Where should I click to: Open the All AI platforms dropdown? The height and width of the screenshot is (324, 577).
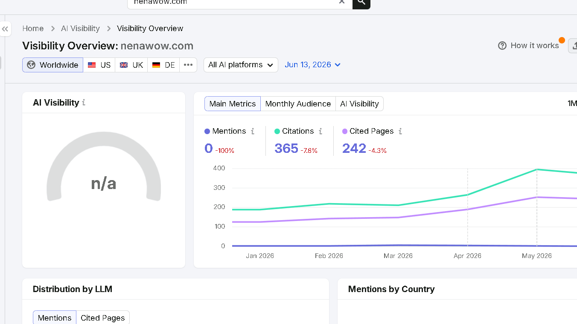tap(241, 65)
